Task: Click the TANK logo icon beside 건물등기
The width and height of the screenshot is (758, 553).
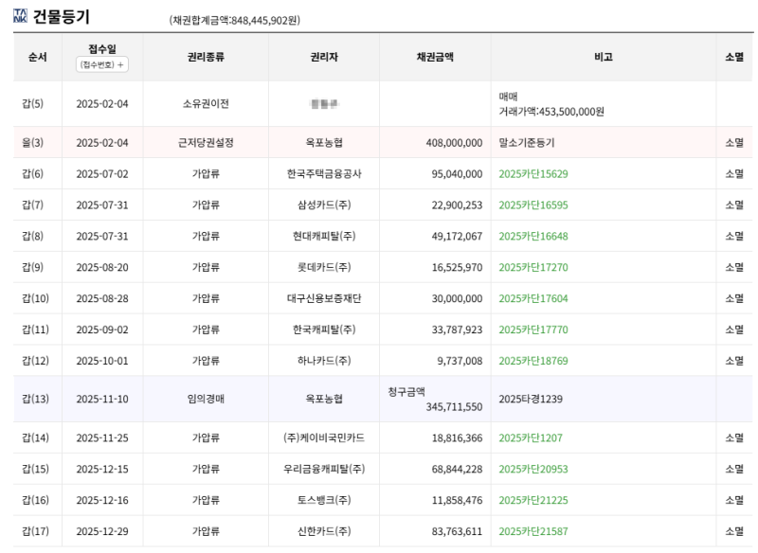Action: [20, 16]
